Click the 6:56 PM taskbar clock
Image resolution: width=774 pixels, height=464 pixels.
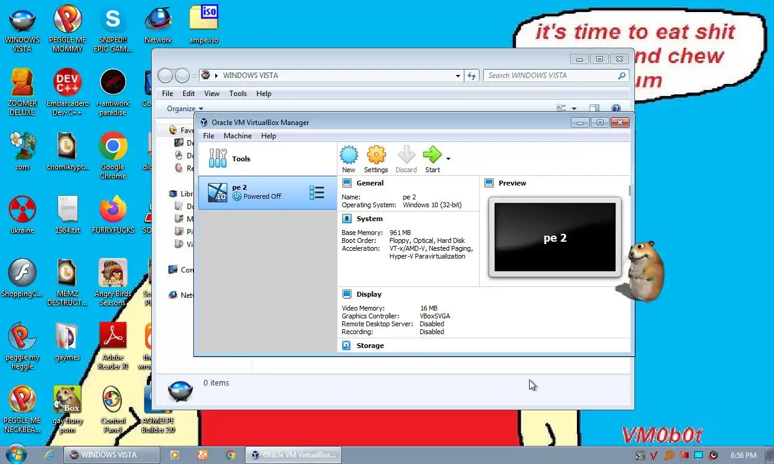(x=743, y=455)
